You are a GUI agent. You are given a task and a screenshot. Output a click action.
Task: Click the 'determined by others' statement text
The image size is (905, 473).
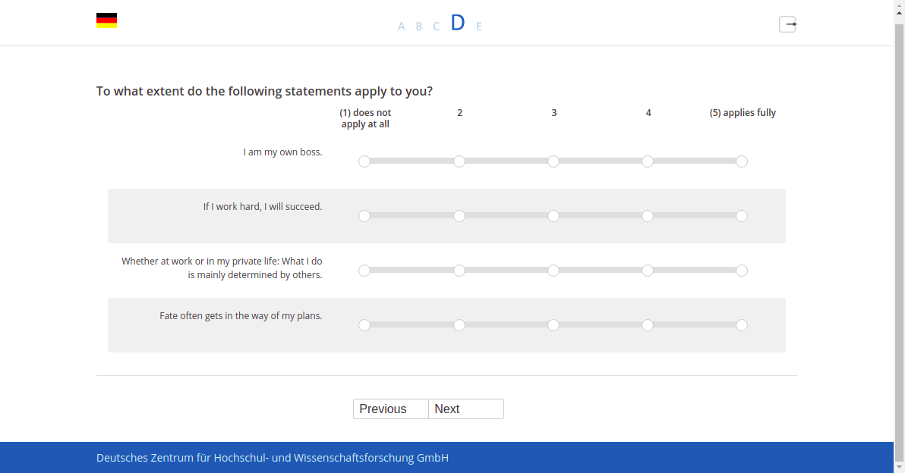click(222, 268)
